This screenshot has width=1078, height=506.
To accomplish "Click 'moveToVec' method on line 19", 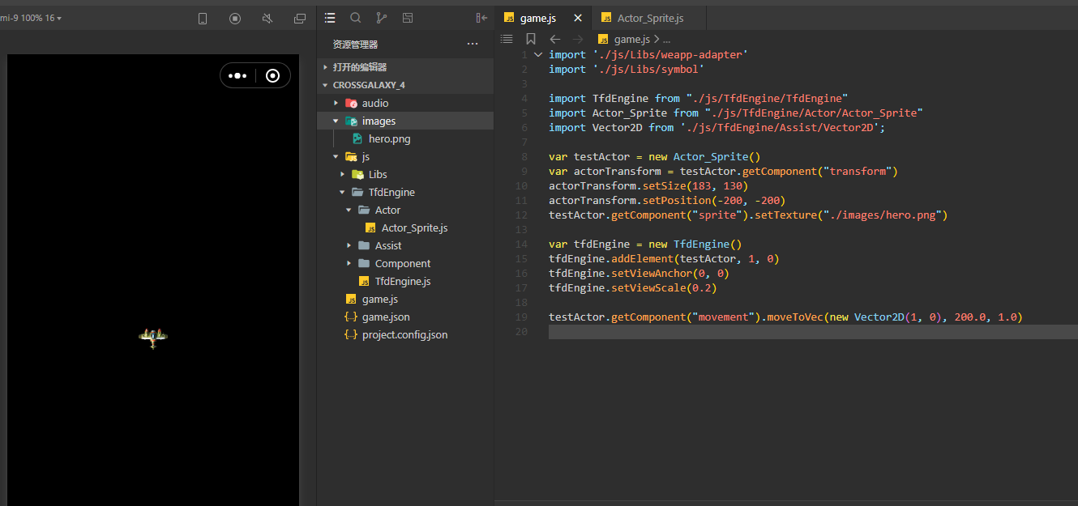I will 795,317.
